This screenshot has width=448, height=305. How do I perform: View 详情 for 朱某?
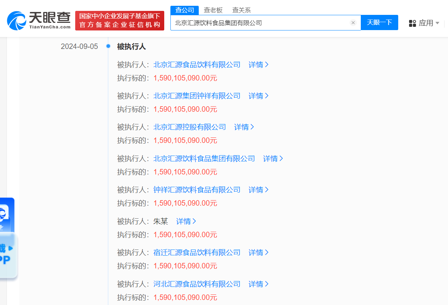[186, 221]
